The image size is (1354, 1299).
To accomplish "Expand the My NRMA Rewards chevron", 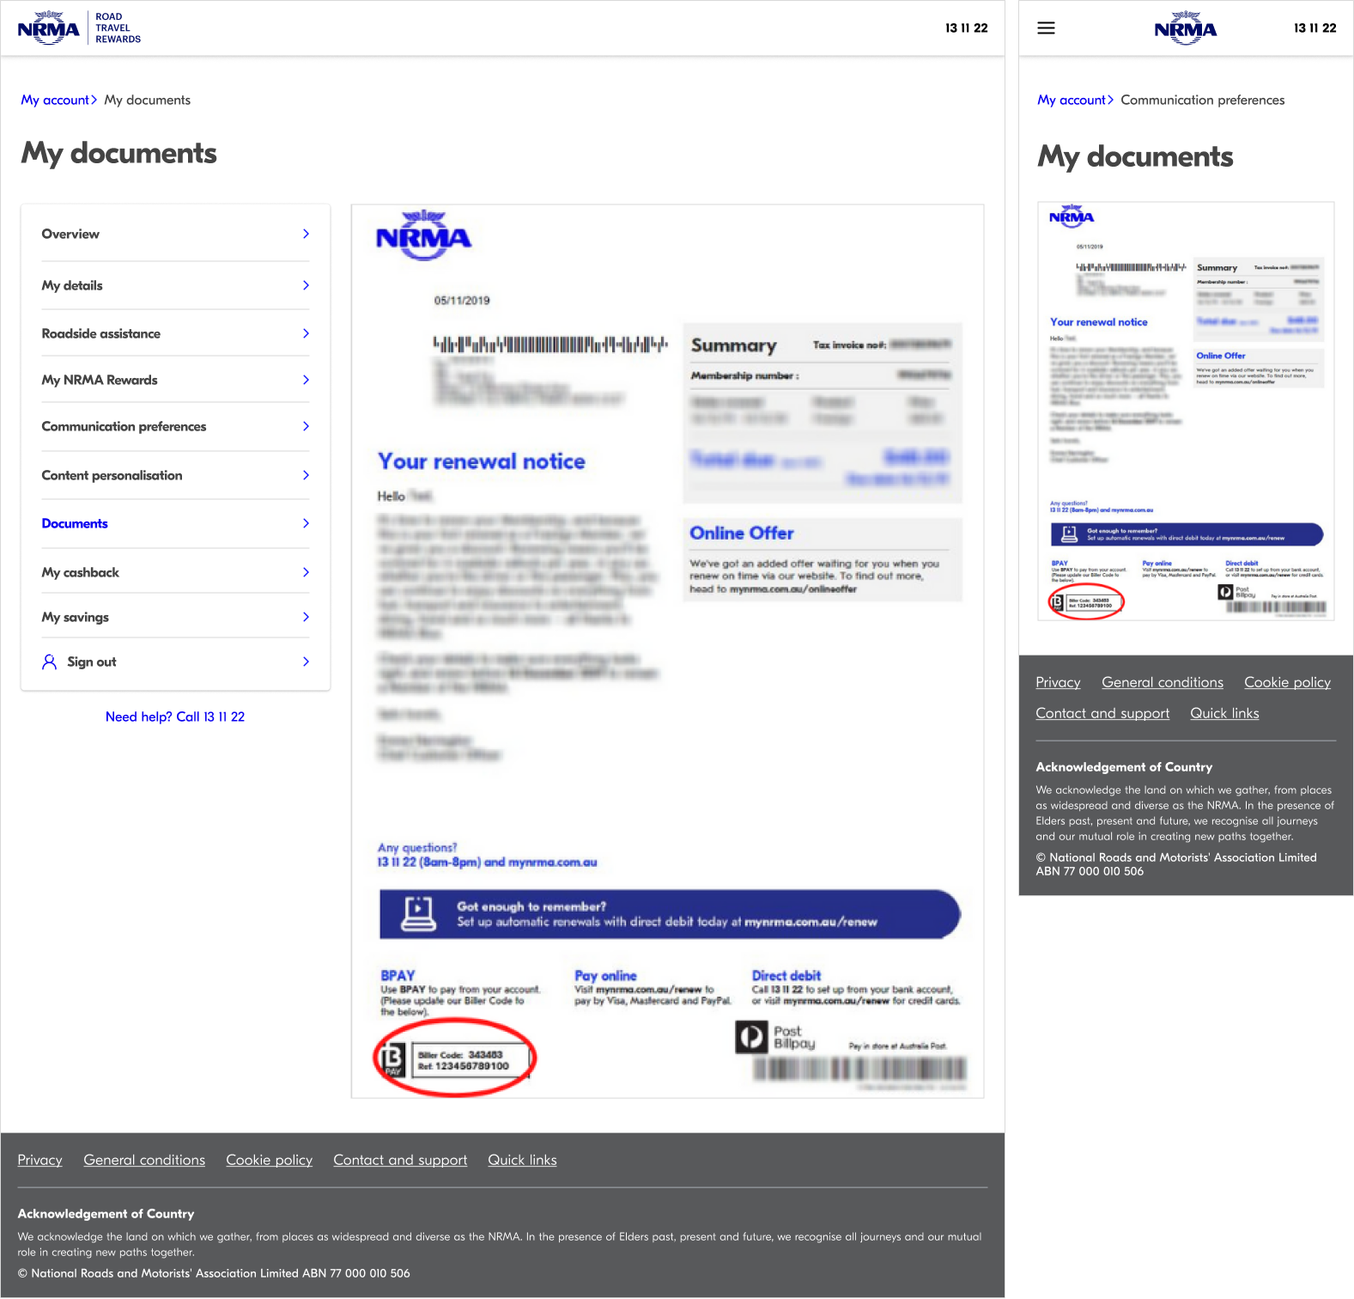I will coord(306,380).
